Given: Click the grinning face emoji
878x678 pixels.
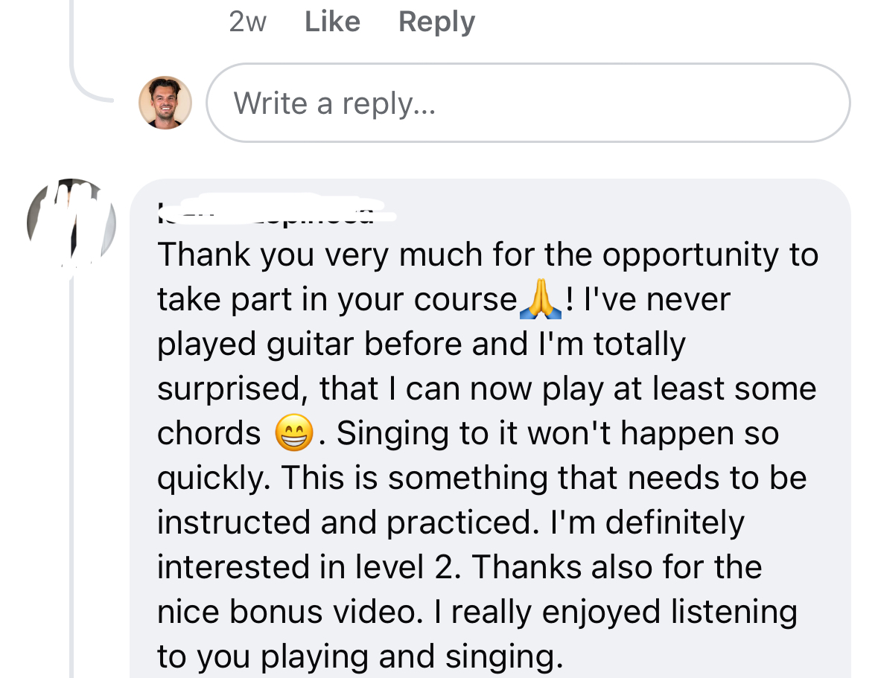Looking at the screenshot, I should [x=293, y=434].
